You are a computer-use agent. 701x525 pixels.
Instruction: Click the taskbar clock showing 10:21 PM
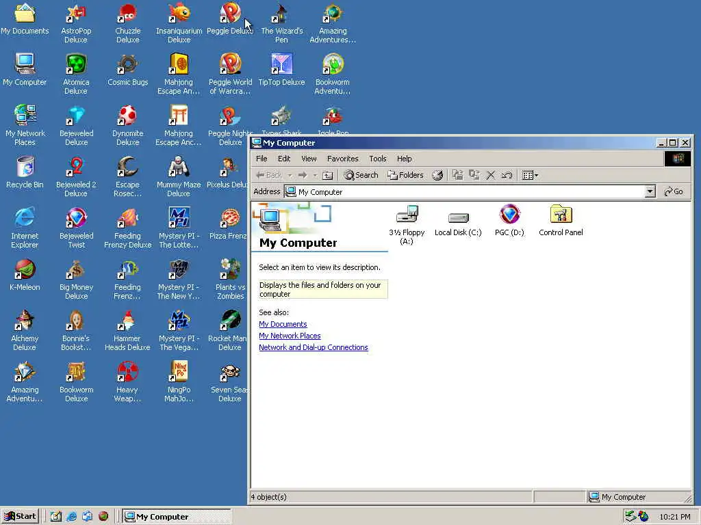click(x=675, y=517)
